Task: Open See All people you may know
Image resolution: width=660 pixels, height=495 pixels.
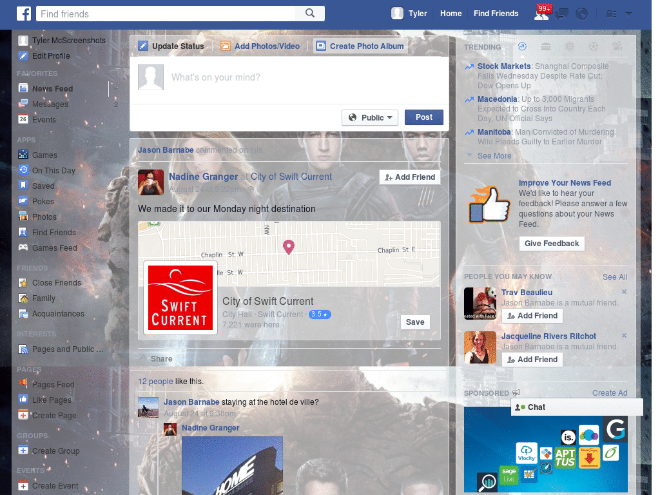Action: (615, 277)
